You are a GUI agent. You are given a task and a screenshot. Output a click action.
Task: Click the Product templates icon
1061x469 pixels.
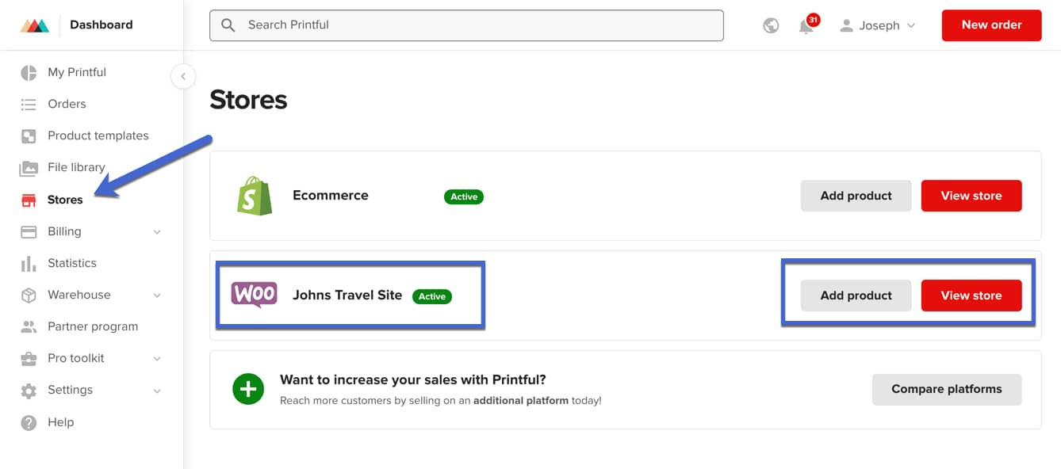[29, 136]
